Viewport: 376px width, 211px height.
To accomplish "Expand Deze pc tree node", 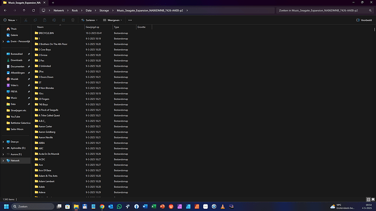I will click(3, 142).
